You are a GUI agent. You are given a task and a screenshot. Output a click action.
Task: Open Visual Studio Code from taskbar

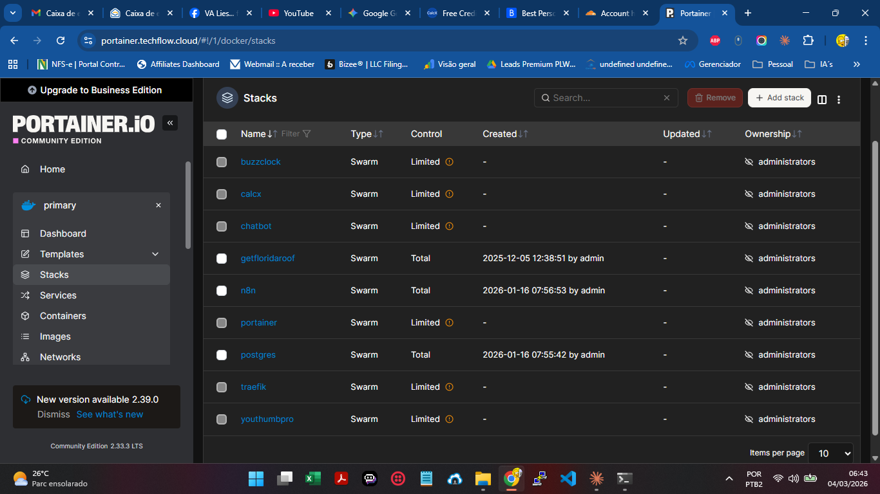(x=568, y=479)
